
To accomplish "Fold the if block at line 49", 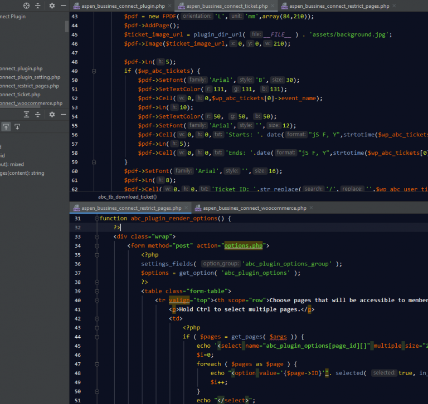I will (94, 71).
